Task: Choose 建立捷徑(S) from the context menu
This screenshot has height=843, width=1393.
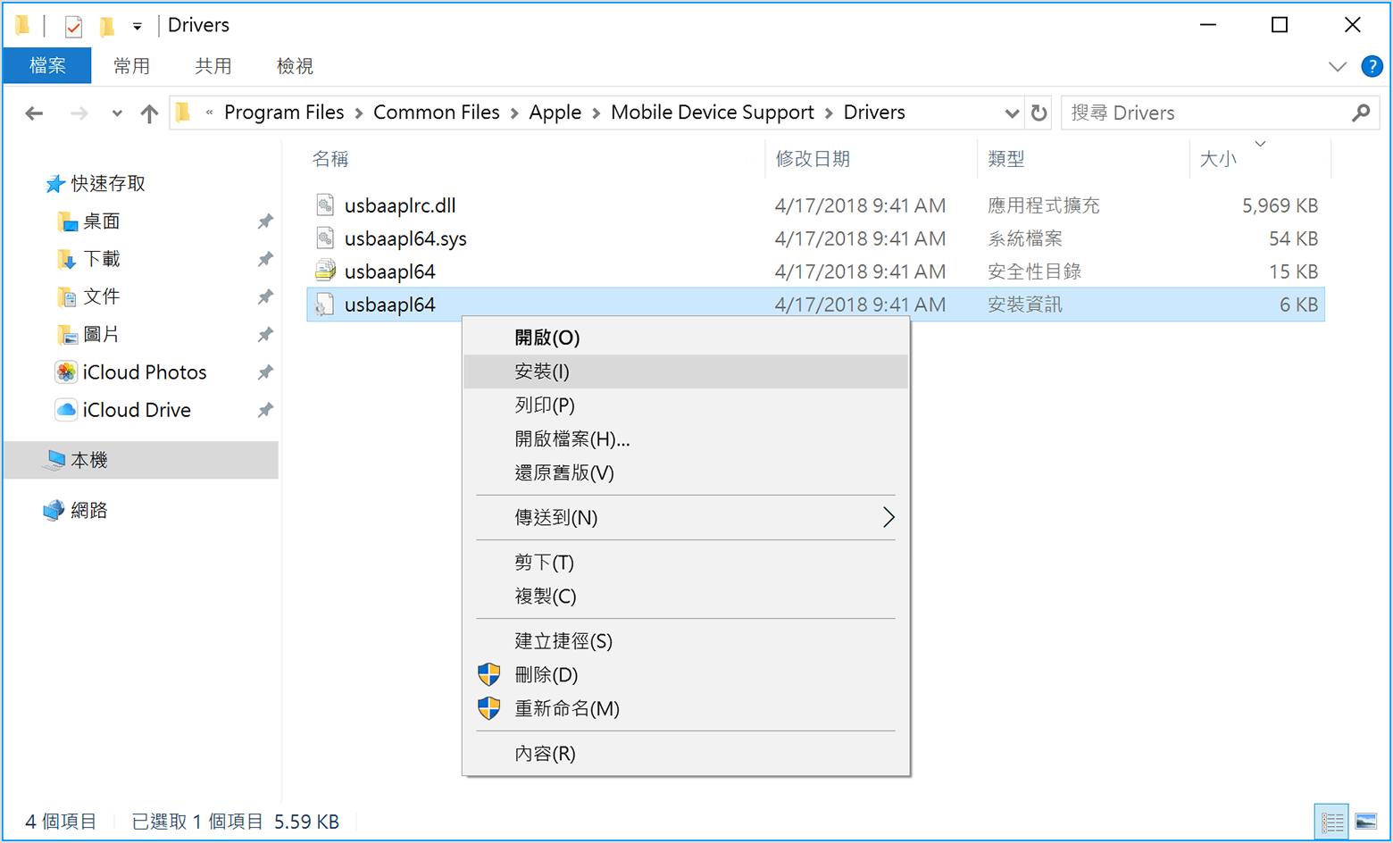Action: click(686, 641)
